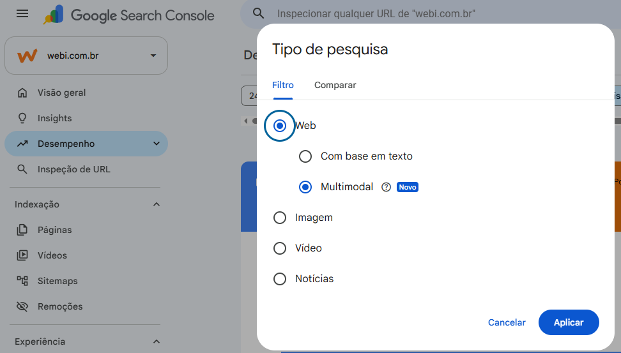Click the Google Search Console logo
The height and width of the screenshot is (353, 621).
[128, 15]
